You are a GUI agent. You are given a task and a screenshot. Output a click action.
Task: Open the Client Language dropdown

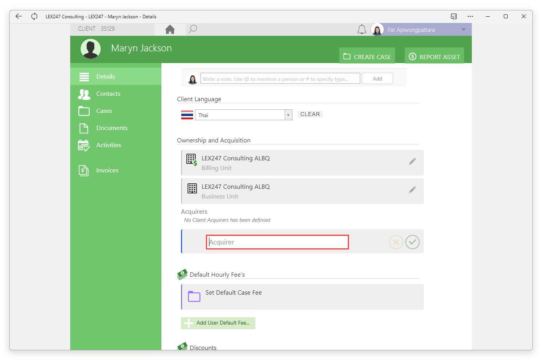(x=288, y=115)
